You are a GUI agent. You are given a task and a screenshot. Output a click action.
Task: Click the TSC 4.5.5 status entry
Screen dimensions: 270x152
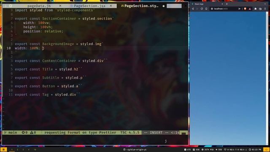(130, 133)
